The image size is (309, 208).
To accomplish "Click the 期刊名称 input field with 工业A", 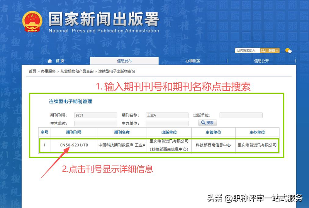I will coord(167,115).
